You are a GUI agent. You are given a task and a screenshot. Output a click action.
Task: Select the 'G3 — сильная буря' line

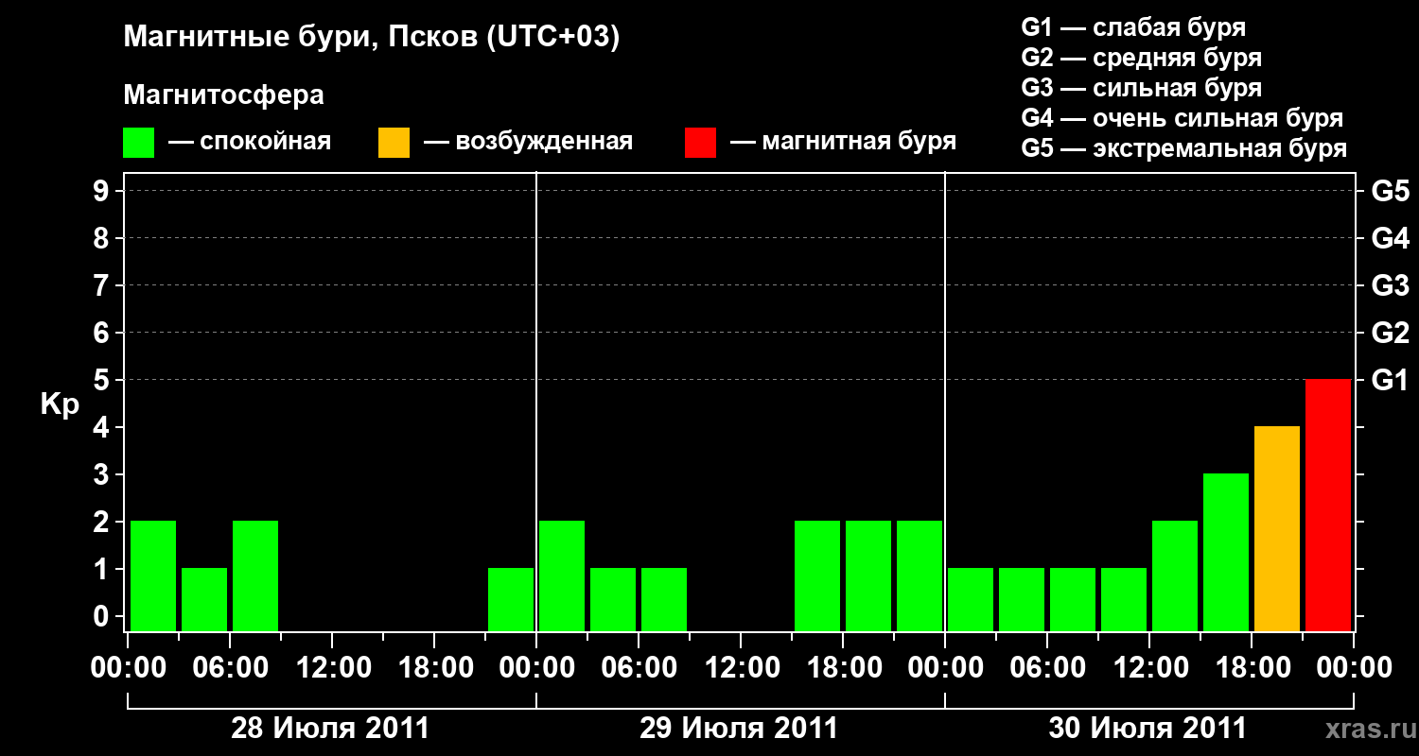pos(1142,88)
